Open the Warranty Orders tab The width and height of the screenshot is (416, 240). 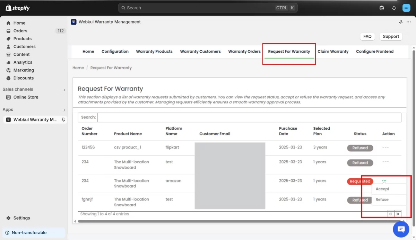coord(244,51)
